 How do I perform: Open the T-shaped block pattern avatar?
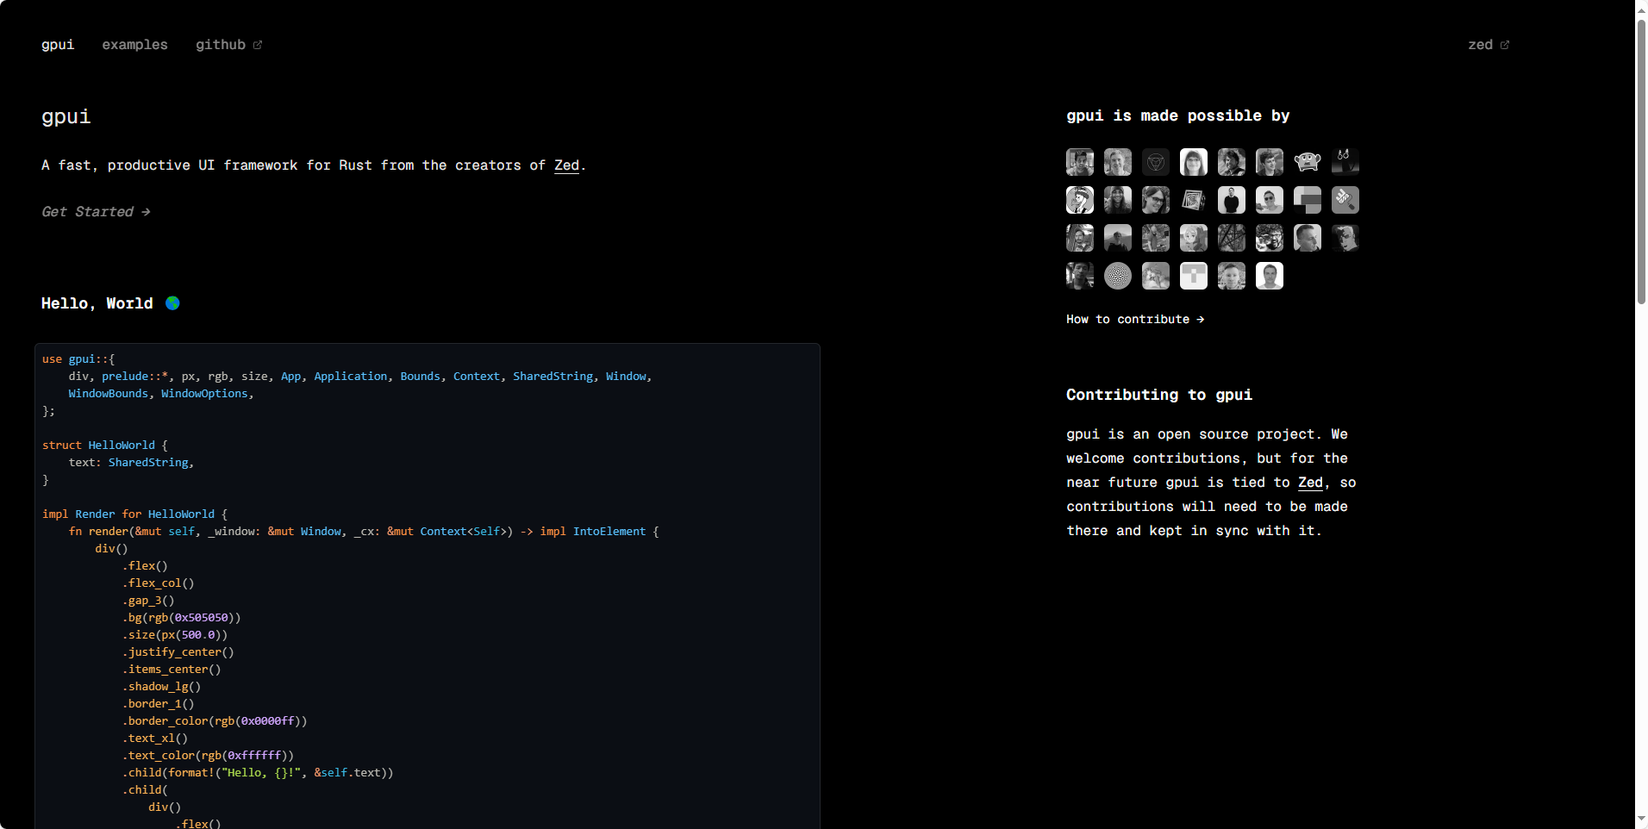[1194, 276]
